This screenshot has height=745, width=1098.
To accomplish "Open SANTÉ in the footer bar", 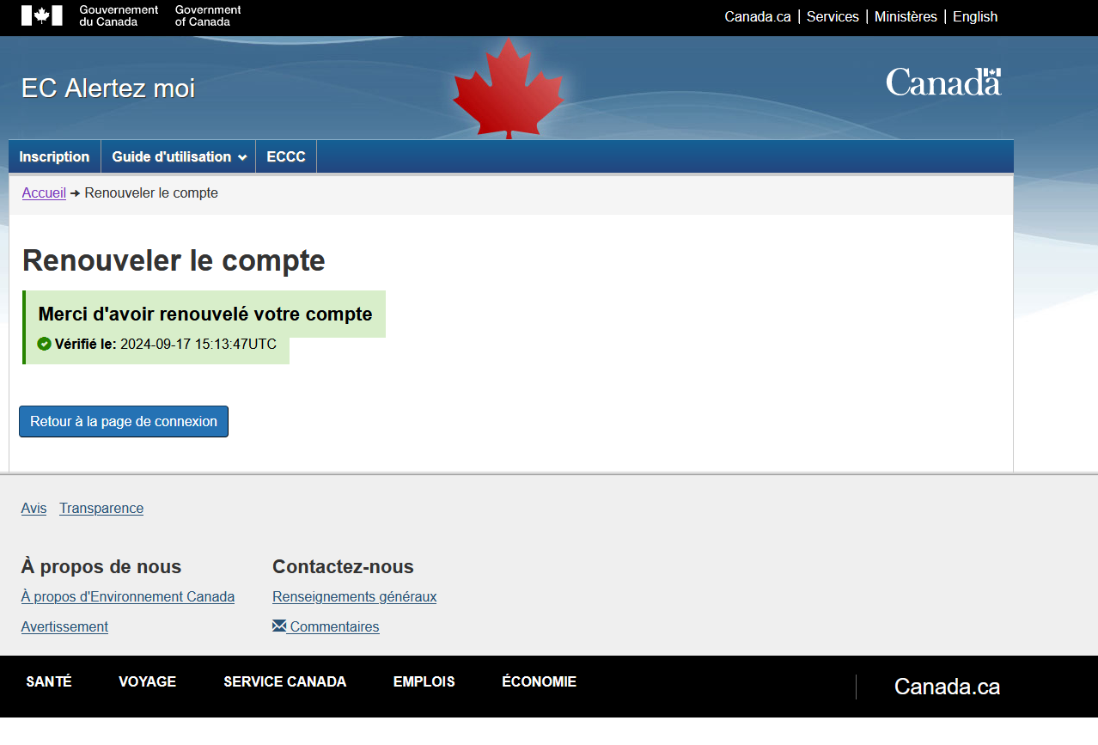I will click(49, 682).
